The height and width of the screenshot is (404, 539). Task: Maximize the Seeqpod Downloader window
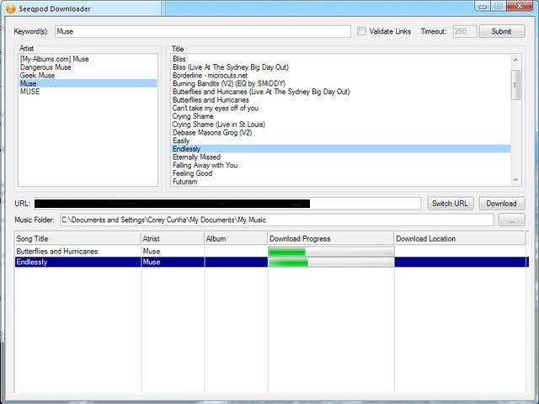coord(499,6)
